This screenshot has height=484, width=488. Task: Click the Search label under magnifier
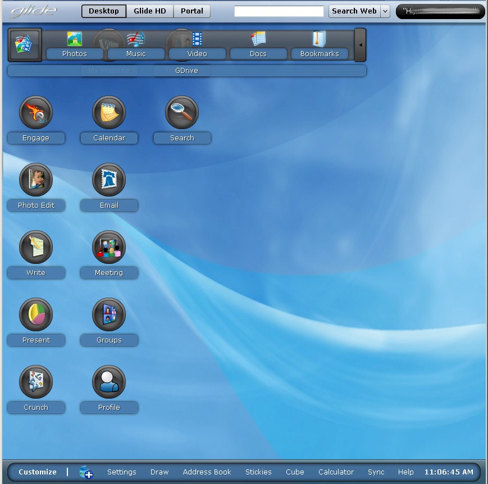pos(182,138)
